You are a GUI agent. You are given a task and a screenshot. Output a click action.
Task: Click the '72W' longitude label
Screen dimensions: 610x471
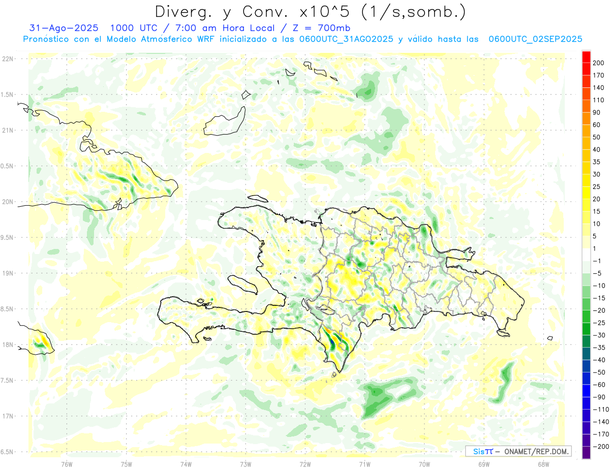[x=305, y=464]
